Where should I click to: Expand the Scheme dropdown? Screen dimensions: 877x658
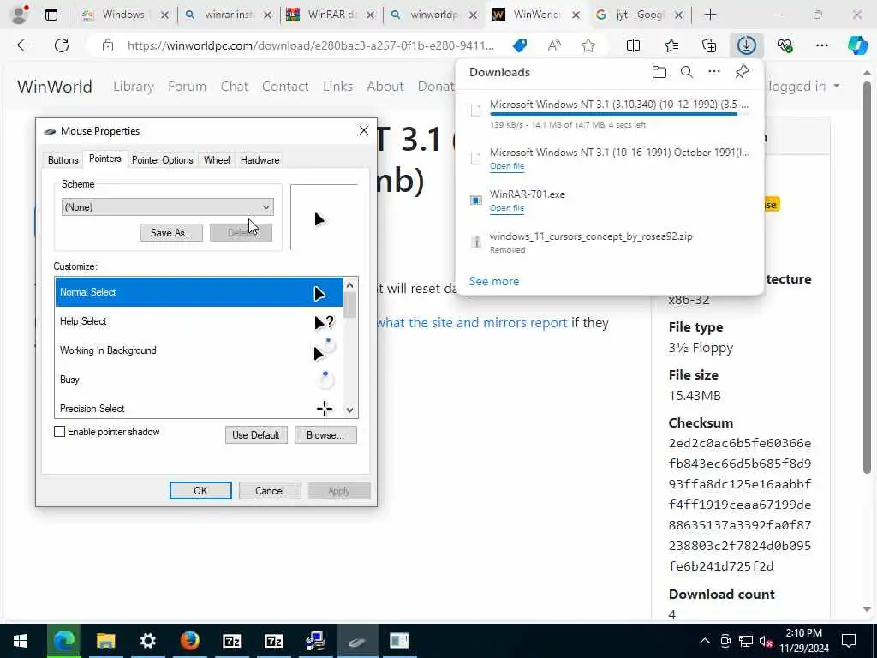(x=167, y=207)
